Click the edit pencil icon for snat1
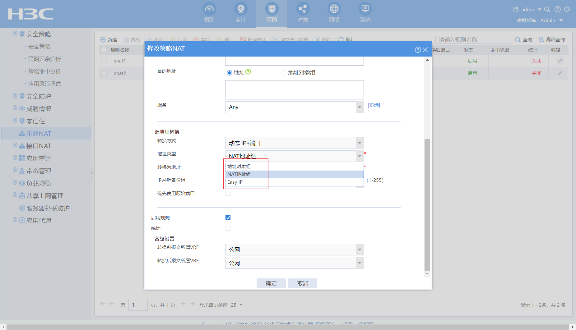Screen dimensions: 576x330 (x=560, y=61)
